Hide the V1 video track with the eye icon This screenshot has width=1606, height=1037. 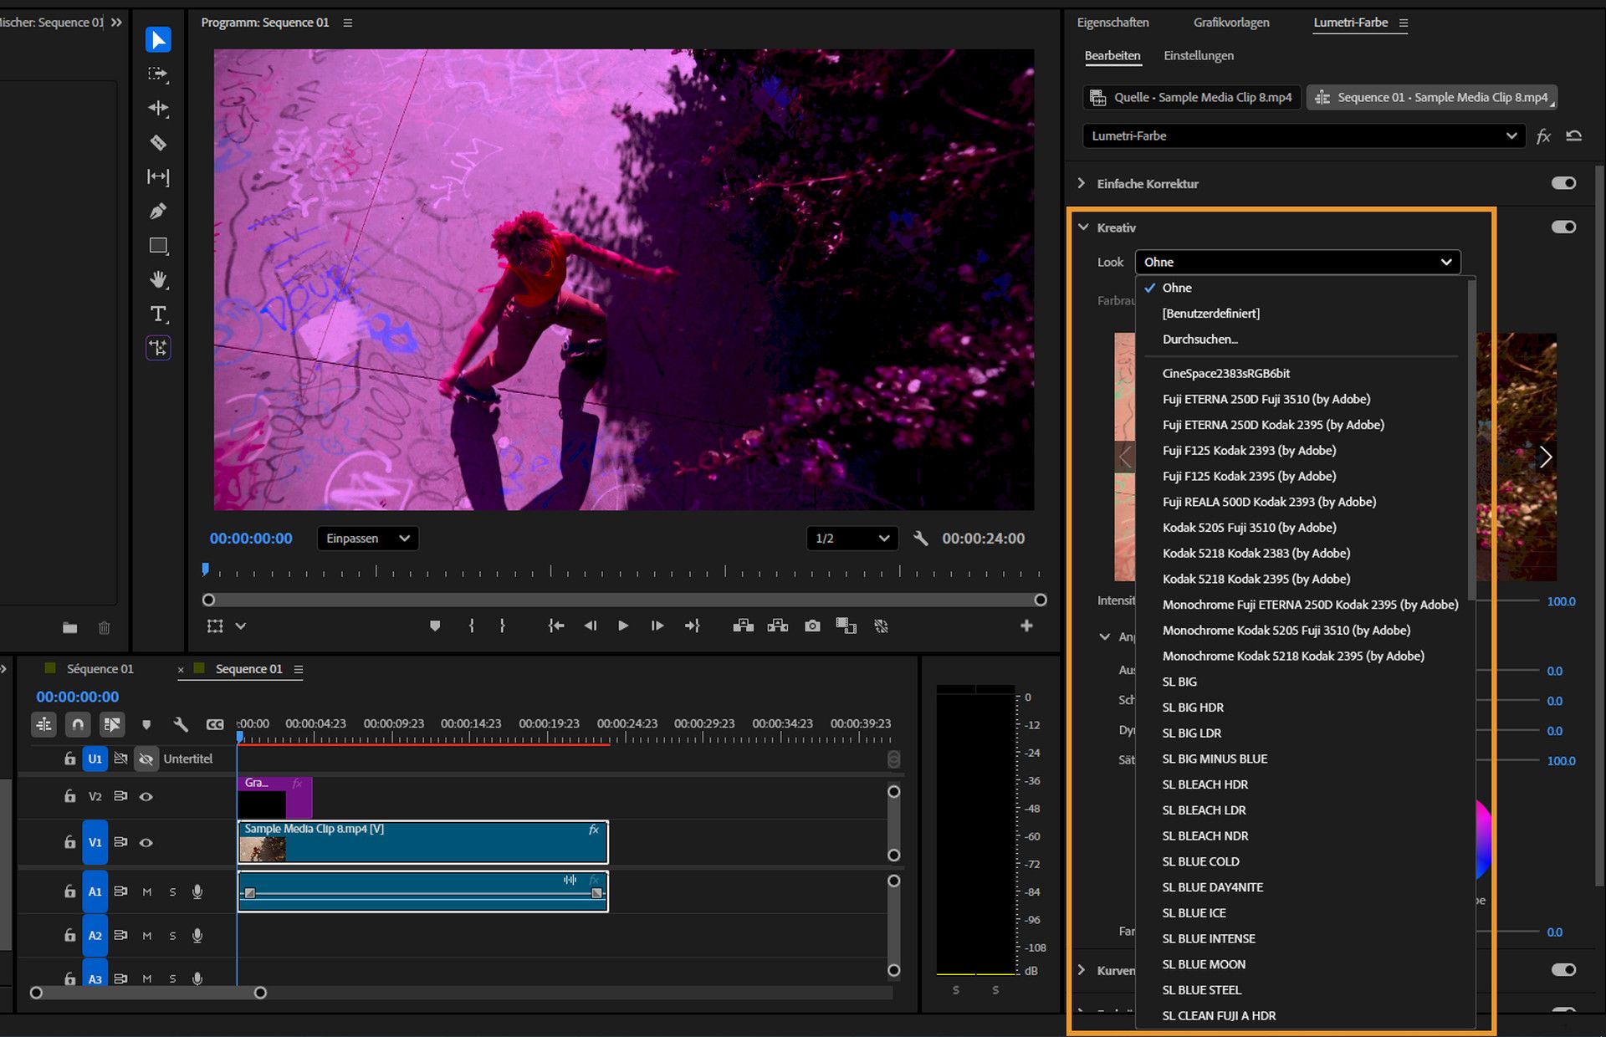146,842
